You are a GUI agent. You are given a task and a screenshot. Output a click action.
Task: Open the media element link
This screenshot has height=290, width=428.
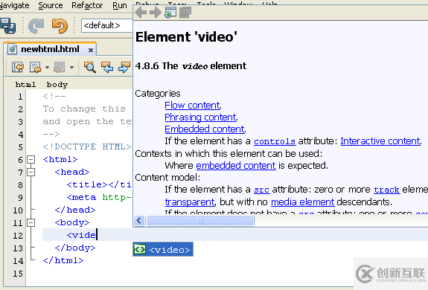(x=302, y=202)
